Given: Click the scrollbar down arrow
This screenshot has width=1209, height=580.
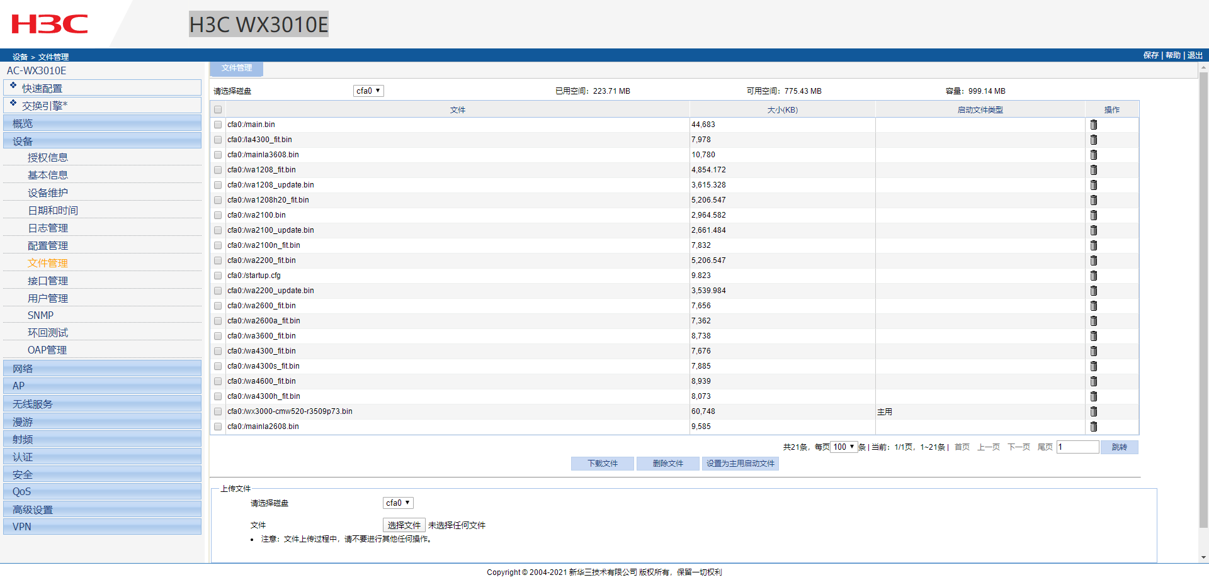Looking at the screenshot, I should (1203, 557).
